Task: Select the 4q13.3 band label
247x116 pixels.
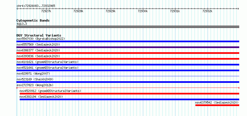Action: 22,24
